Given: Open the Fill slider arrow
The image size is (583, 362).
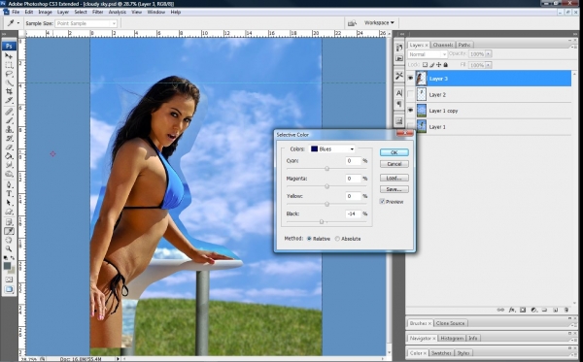Looking at the screenshot, I should click(489, 65).
